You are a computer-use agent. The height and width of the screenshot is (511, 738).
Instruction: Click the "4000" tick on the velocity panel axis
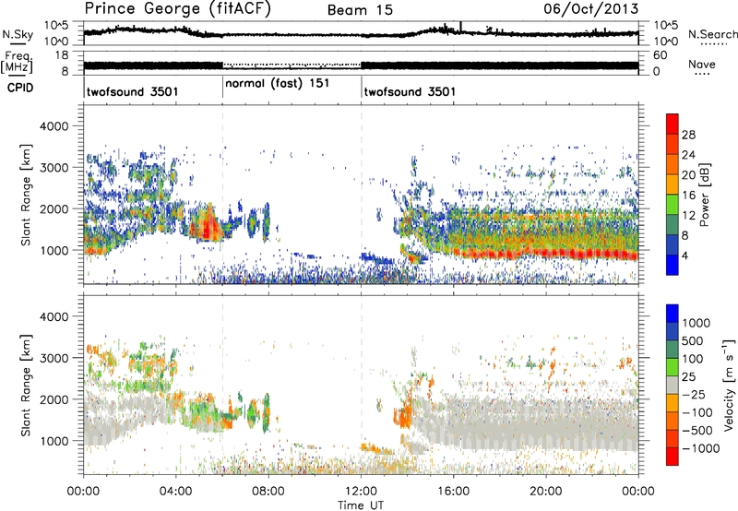54,316
